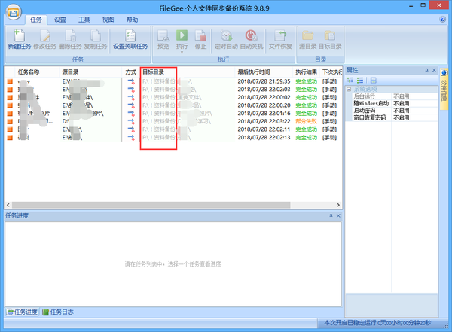Sort by 方式 column header

tap(131, 72)
